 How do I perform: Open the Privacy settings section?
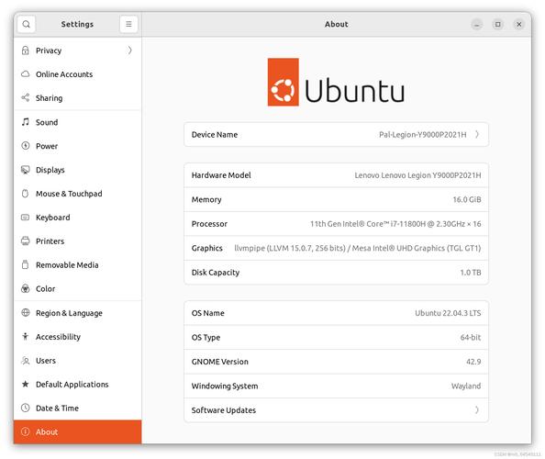[77, 50]
